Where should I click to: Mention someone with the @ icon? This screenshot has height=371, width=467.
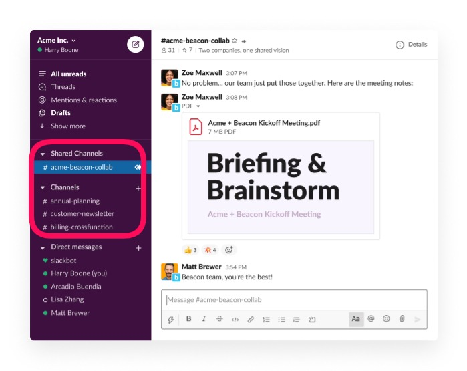371,319
